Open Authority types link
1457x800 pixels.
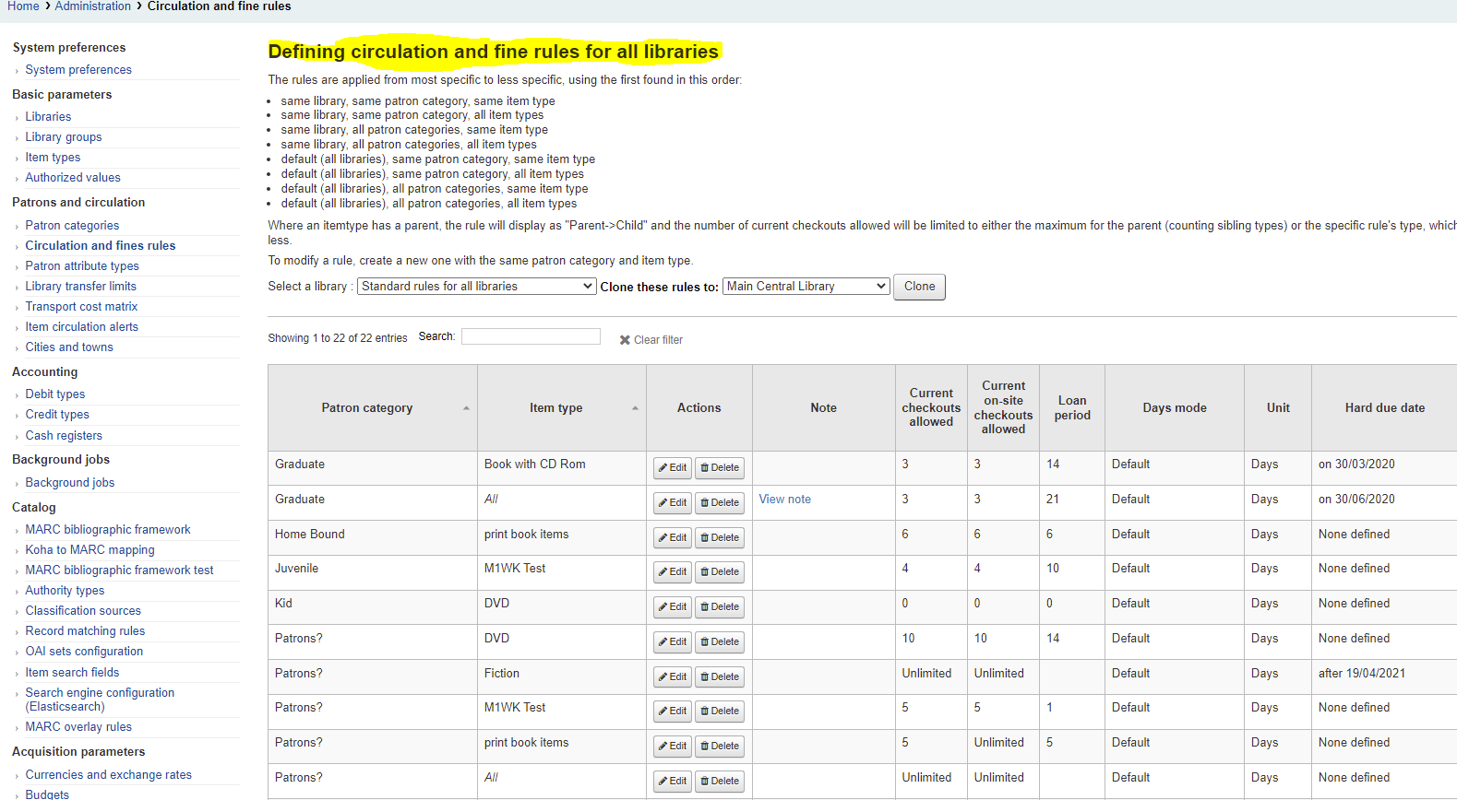[x=65, y=591]
